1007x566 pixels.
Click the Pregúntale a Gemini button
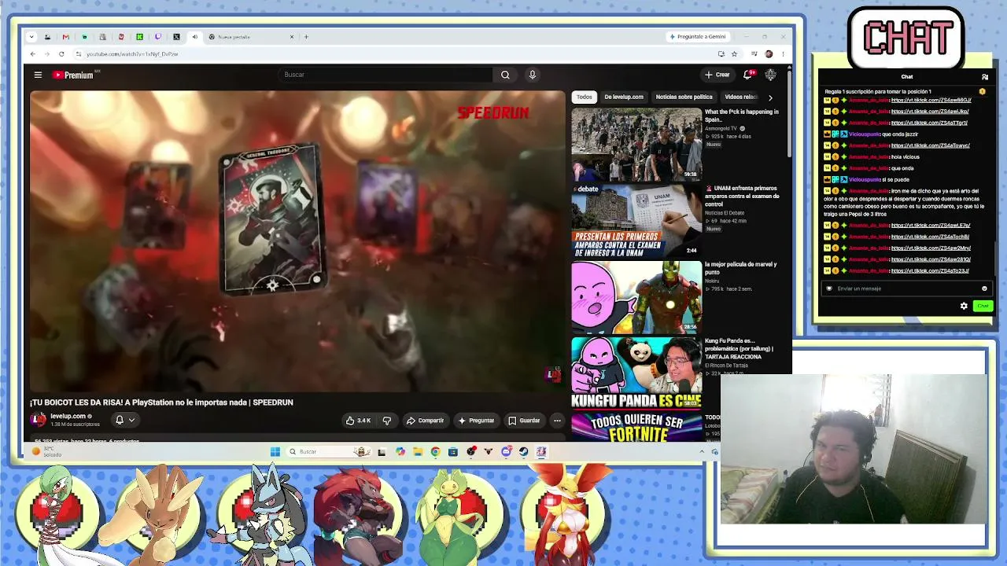(x=697, y=37)
